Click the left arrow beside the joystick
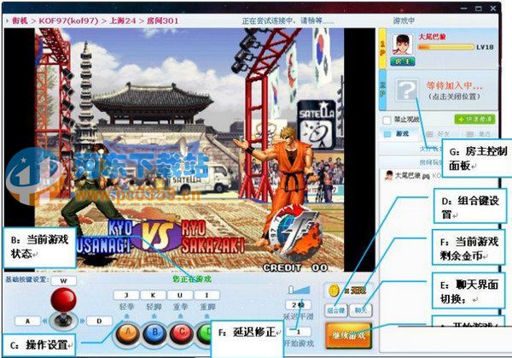Screen dimensions: 512x358 coord(44,321)
